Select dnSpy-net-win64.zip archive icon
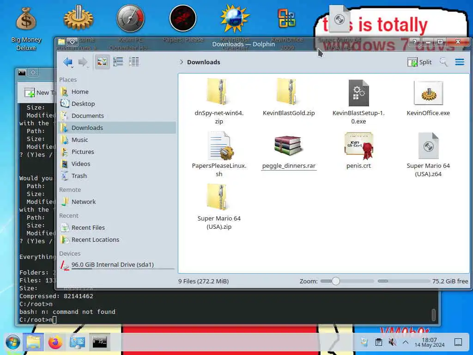The height and width of the screenshot is (355, 473). [219, 92]
